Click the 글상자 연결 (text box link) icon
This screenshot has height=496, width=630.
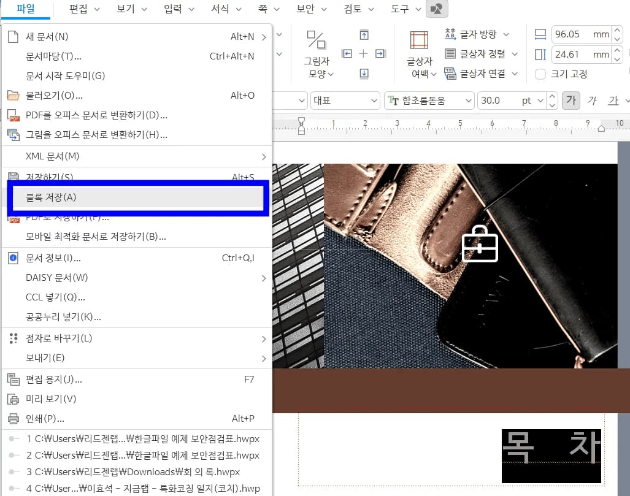point(451,74)
